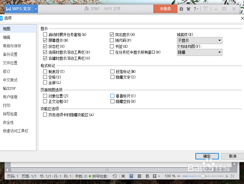Open 域底纹 dropdown showing 不显示
This screenshot has width=244, height=184.
199,40
